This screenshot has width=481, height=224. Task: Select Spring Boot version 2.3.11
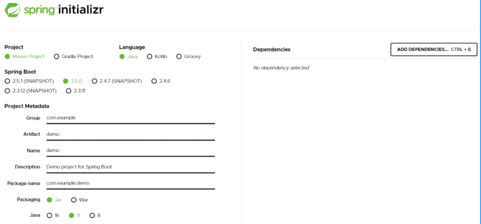click(76, 91)
